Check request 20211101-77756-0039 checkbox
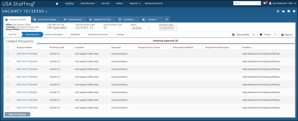 pos(8,108)
